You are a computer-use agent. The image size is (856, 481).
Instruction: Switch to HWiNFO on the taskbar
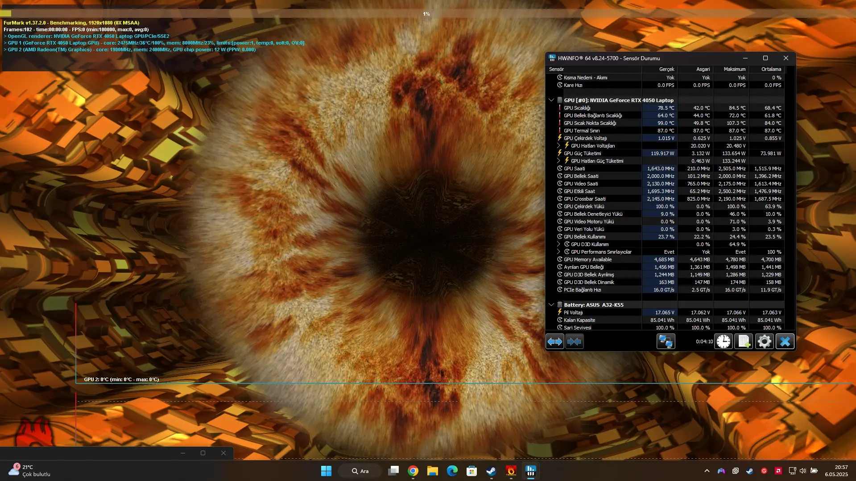pyautogui.click(x=531, y=471)
